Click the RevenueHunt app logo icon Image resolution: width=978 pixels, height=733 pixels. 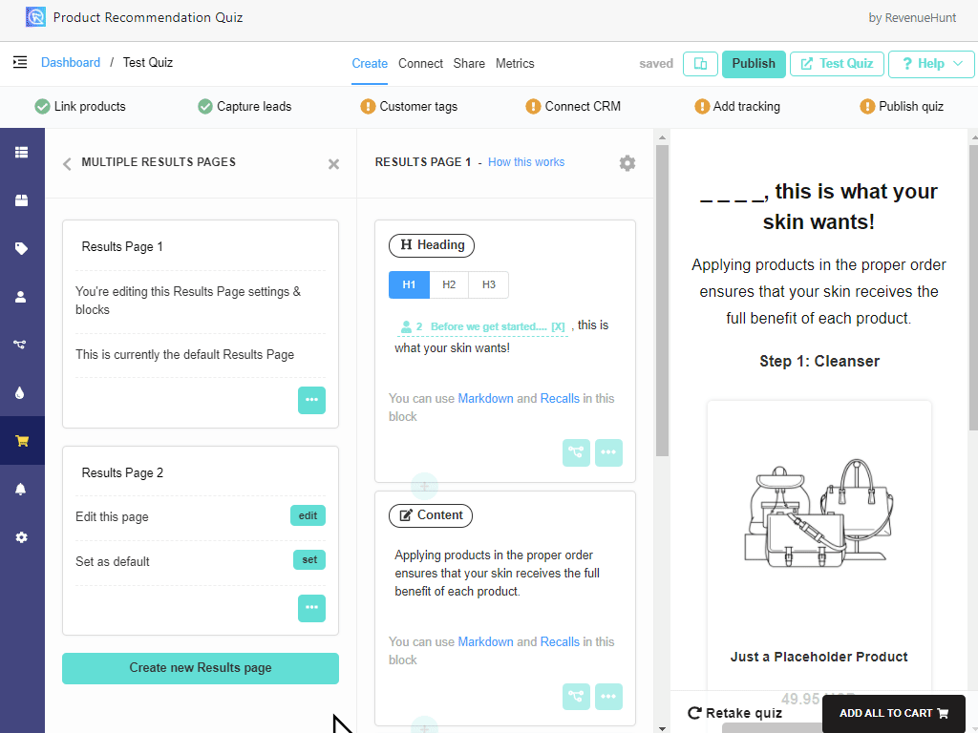35,17
